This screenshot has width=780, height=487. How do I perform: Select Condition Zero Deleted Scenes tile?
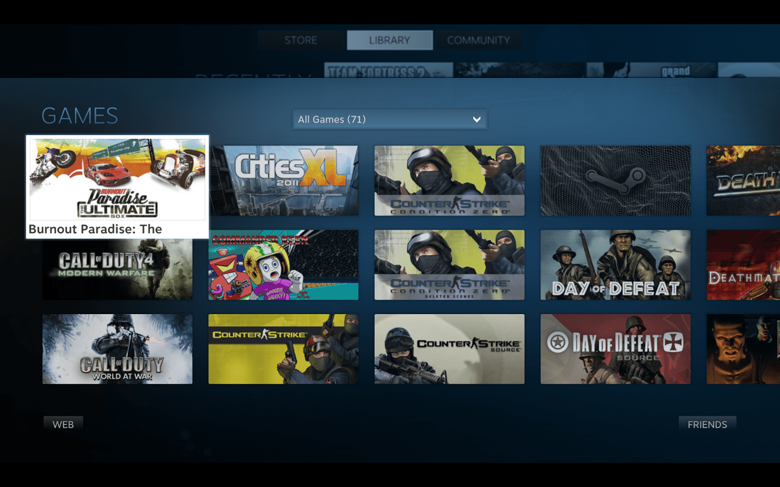coord(449,265)
